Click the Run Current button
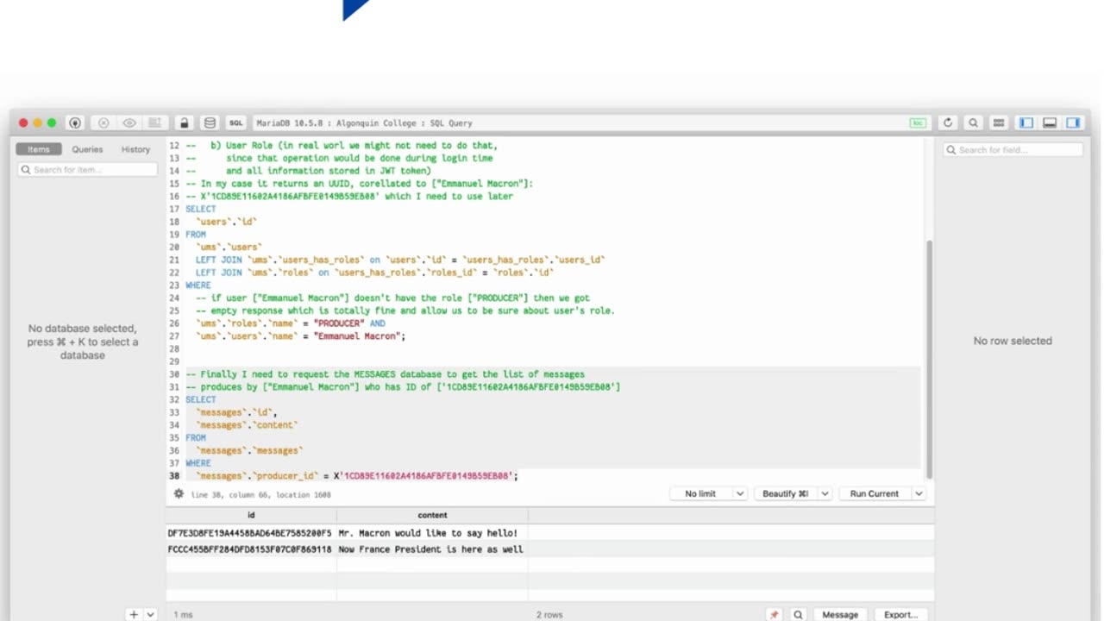 tap(875, 493)
